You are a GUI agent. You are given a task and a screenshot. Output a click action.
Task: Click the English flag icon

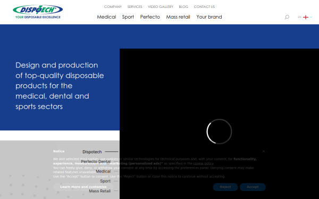point(306,18)
